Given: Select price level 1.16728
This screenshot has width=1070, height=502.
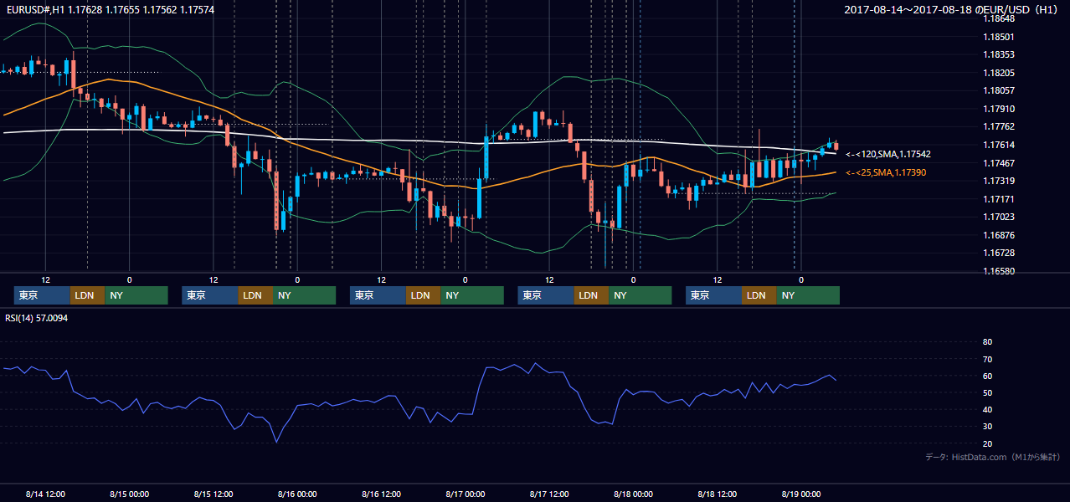Looking at the screenshot, I should [998, 253].
